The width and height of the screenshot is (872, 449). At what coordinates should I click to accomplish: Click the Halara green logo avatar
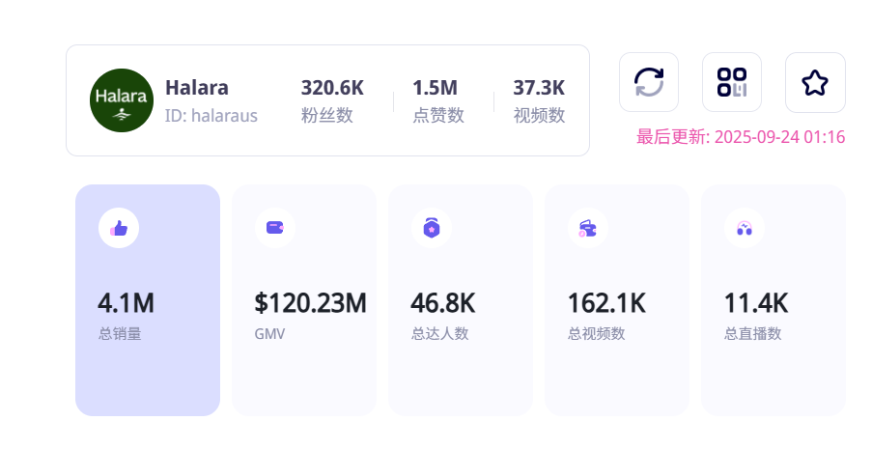click(x=122, y=100)
